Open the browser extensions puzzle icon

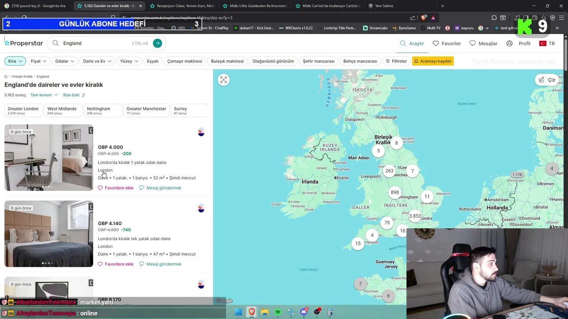coord(494,18)
